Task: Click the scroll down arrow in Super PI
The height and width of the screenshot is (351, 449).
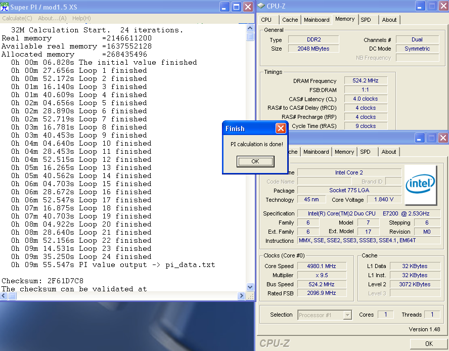Action: pyautogui.click(x=250, y=287)
